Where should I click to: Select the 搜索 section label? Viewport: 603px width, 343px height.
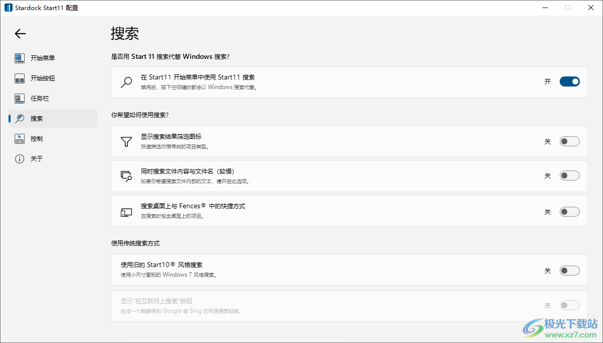pyautogui.click(x=37, y=119)
